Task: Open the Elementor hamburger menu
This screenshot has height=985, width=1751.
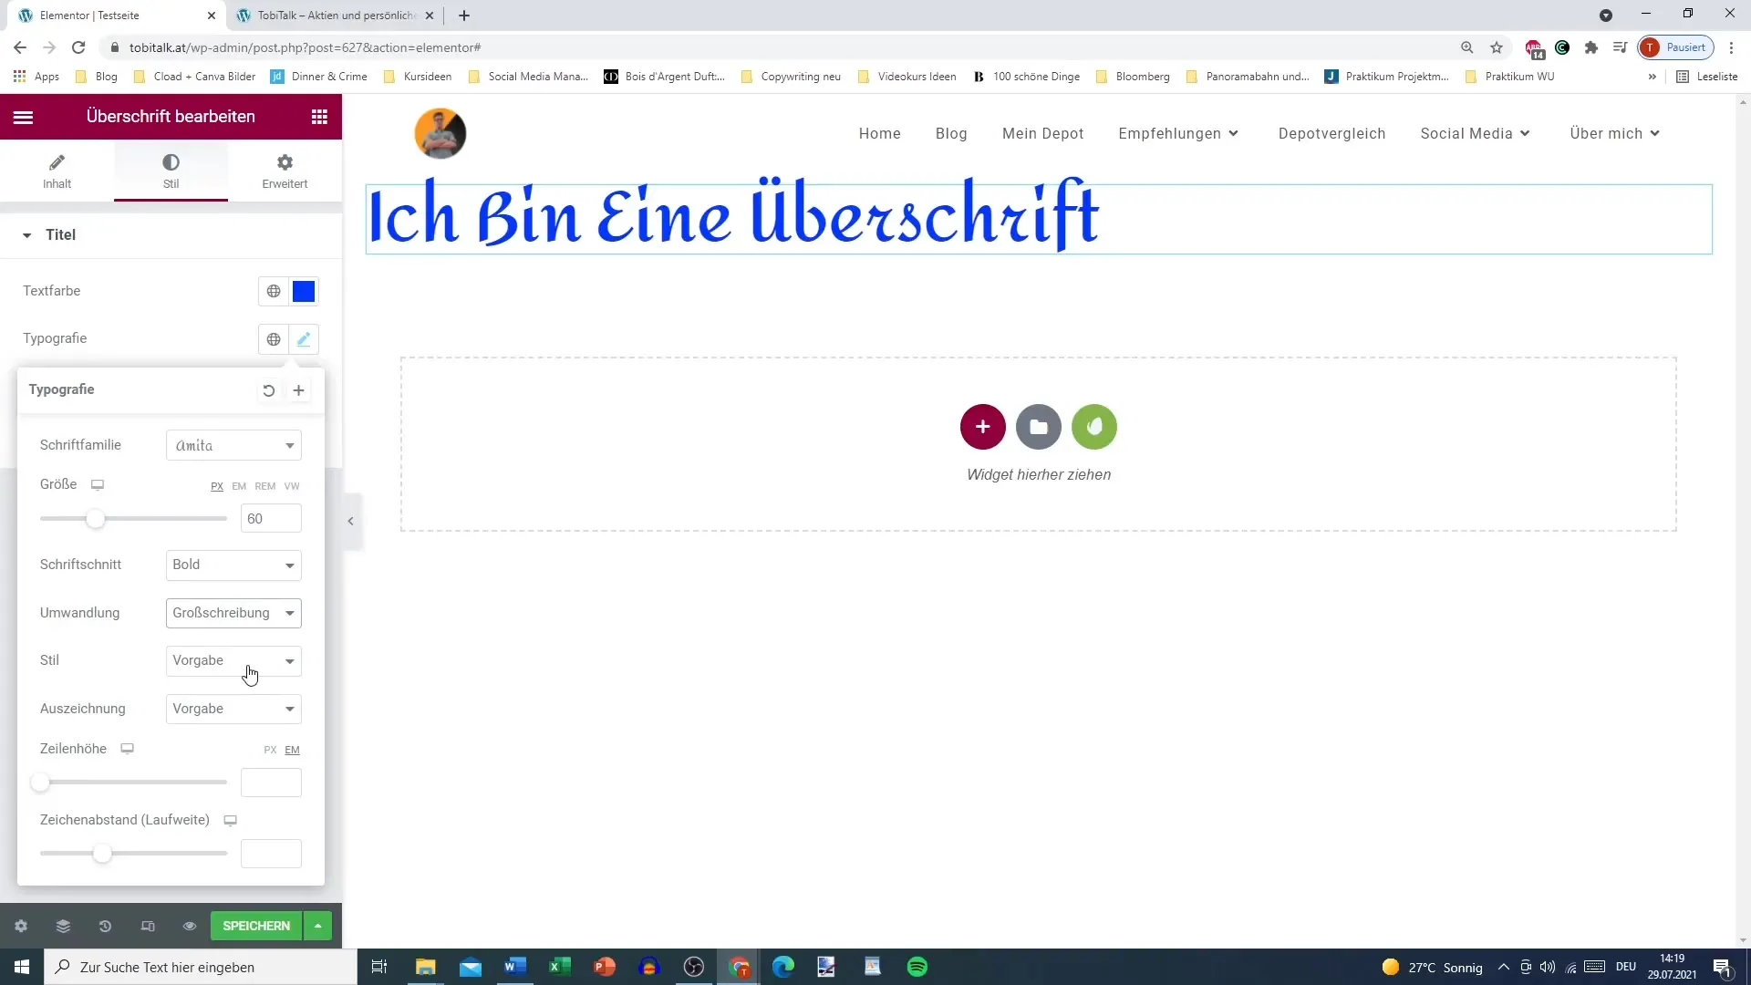Action: click(24, 117)
